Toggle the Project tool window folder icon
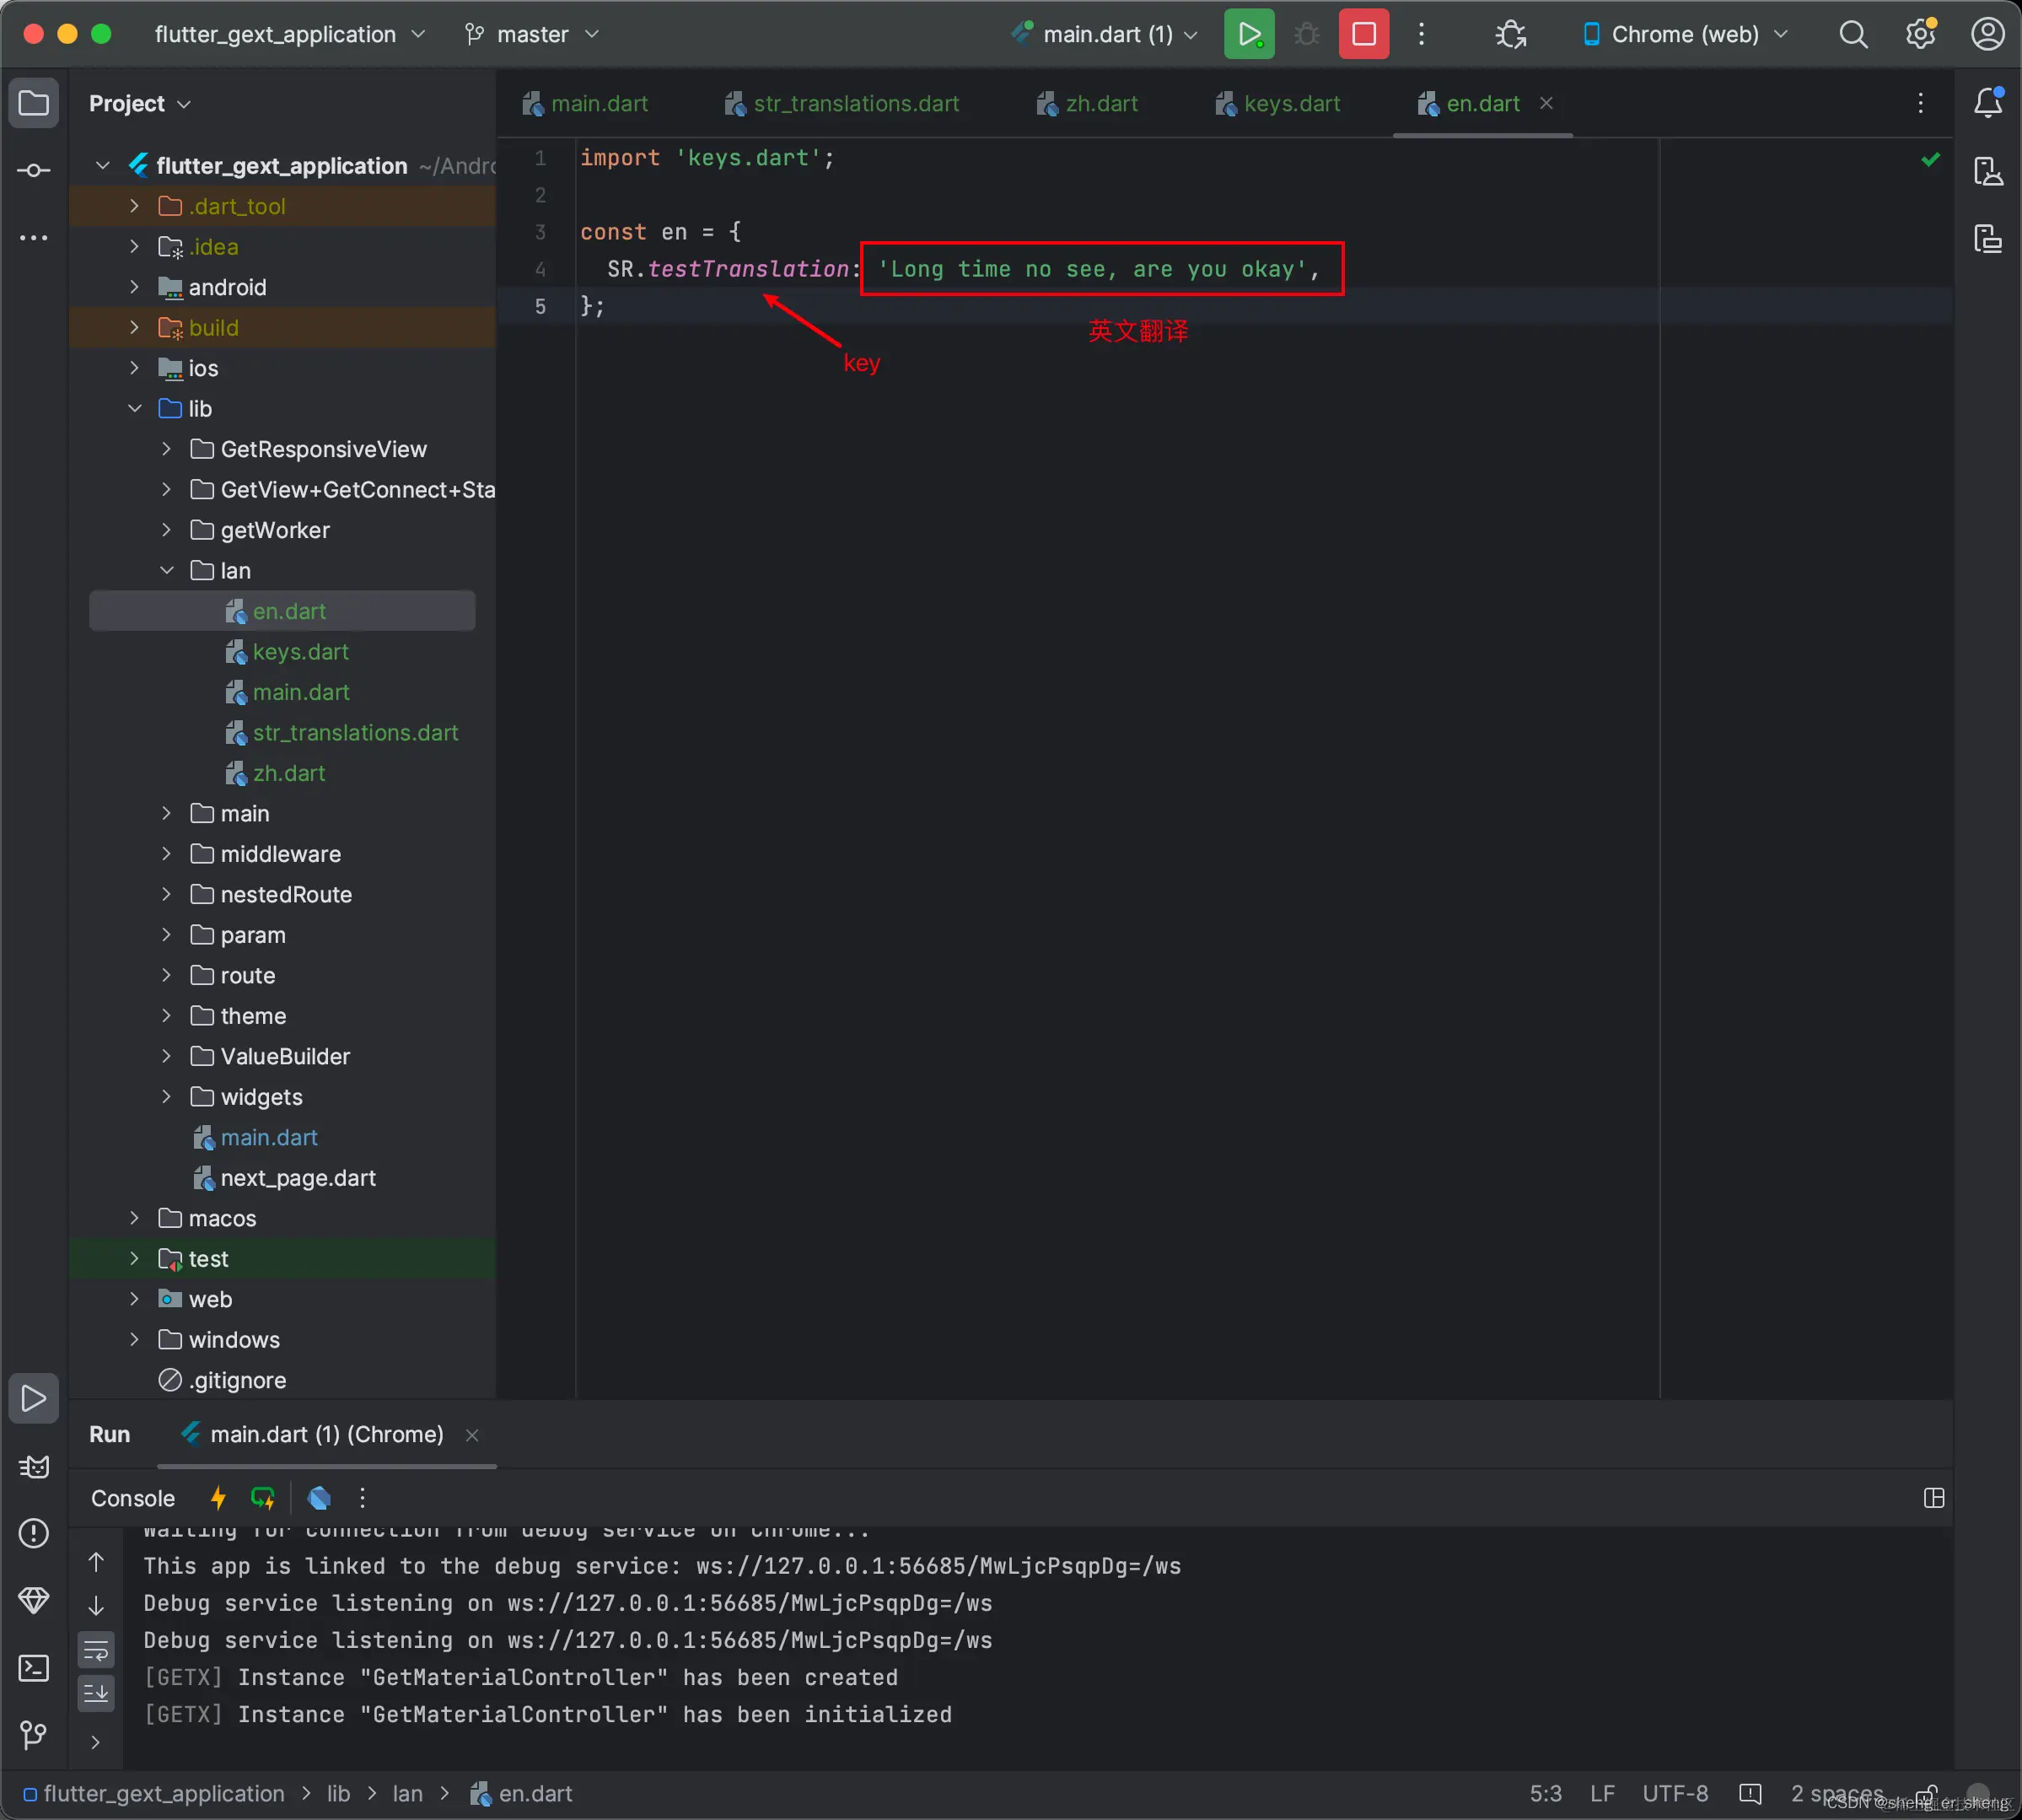This screenshot has width=2022, height=1820. (x=34, y=103)
